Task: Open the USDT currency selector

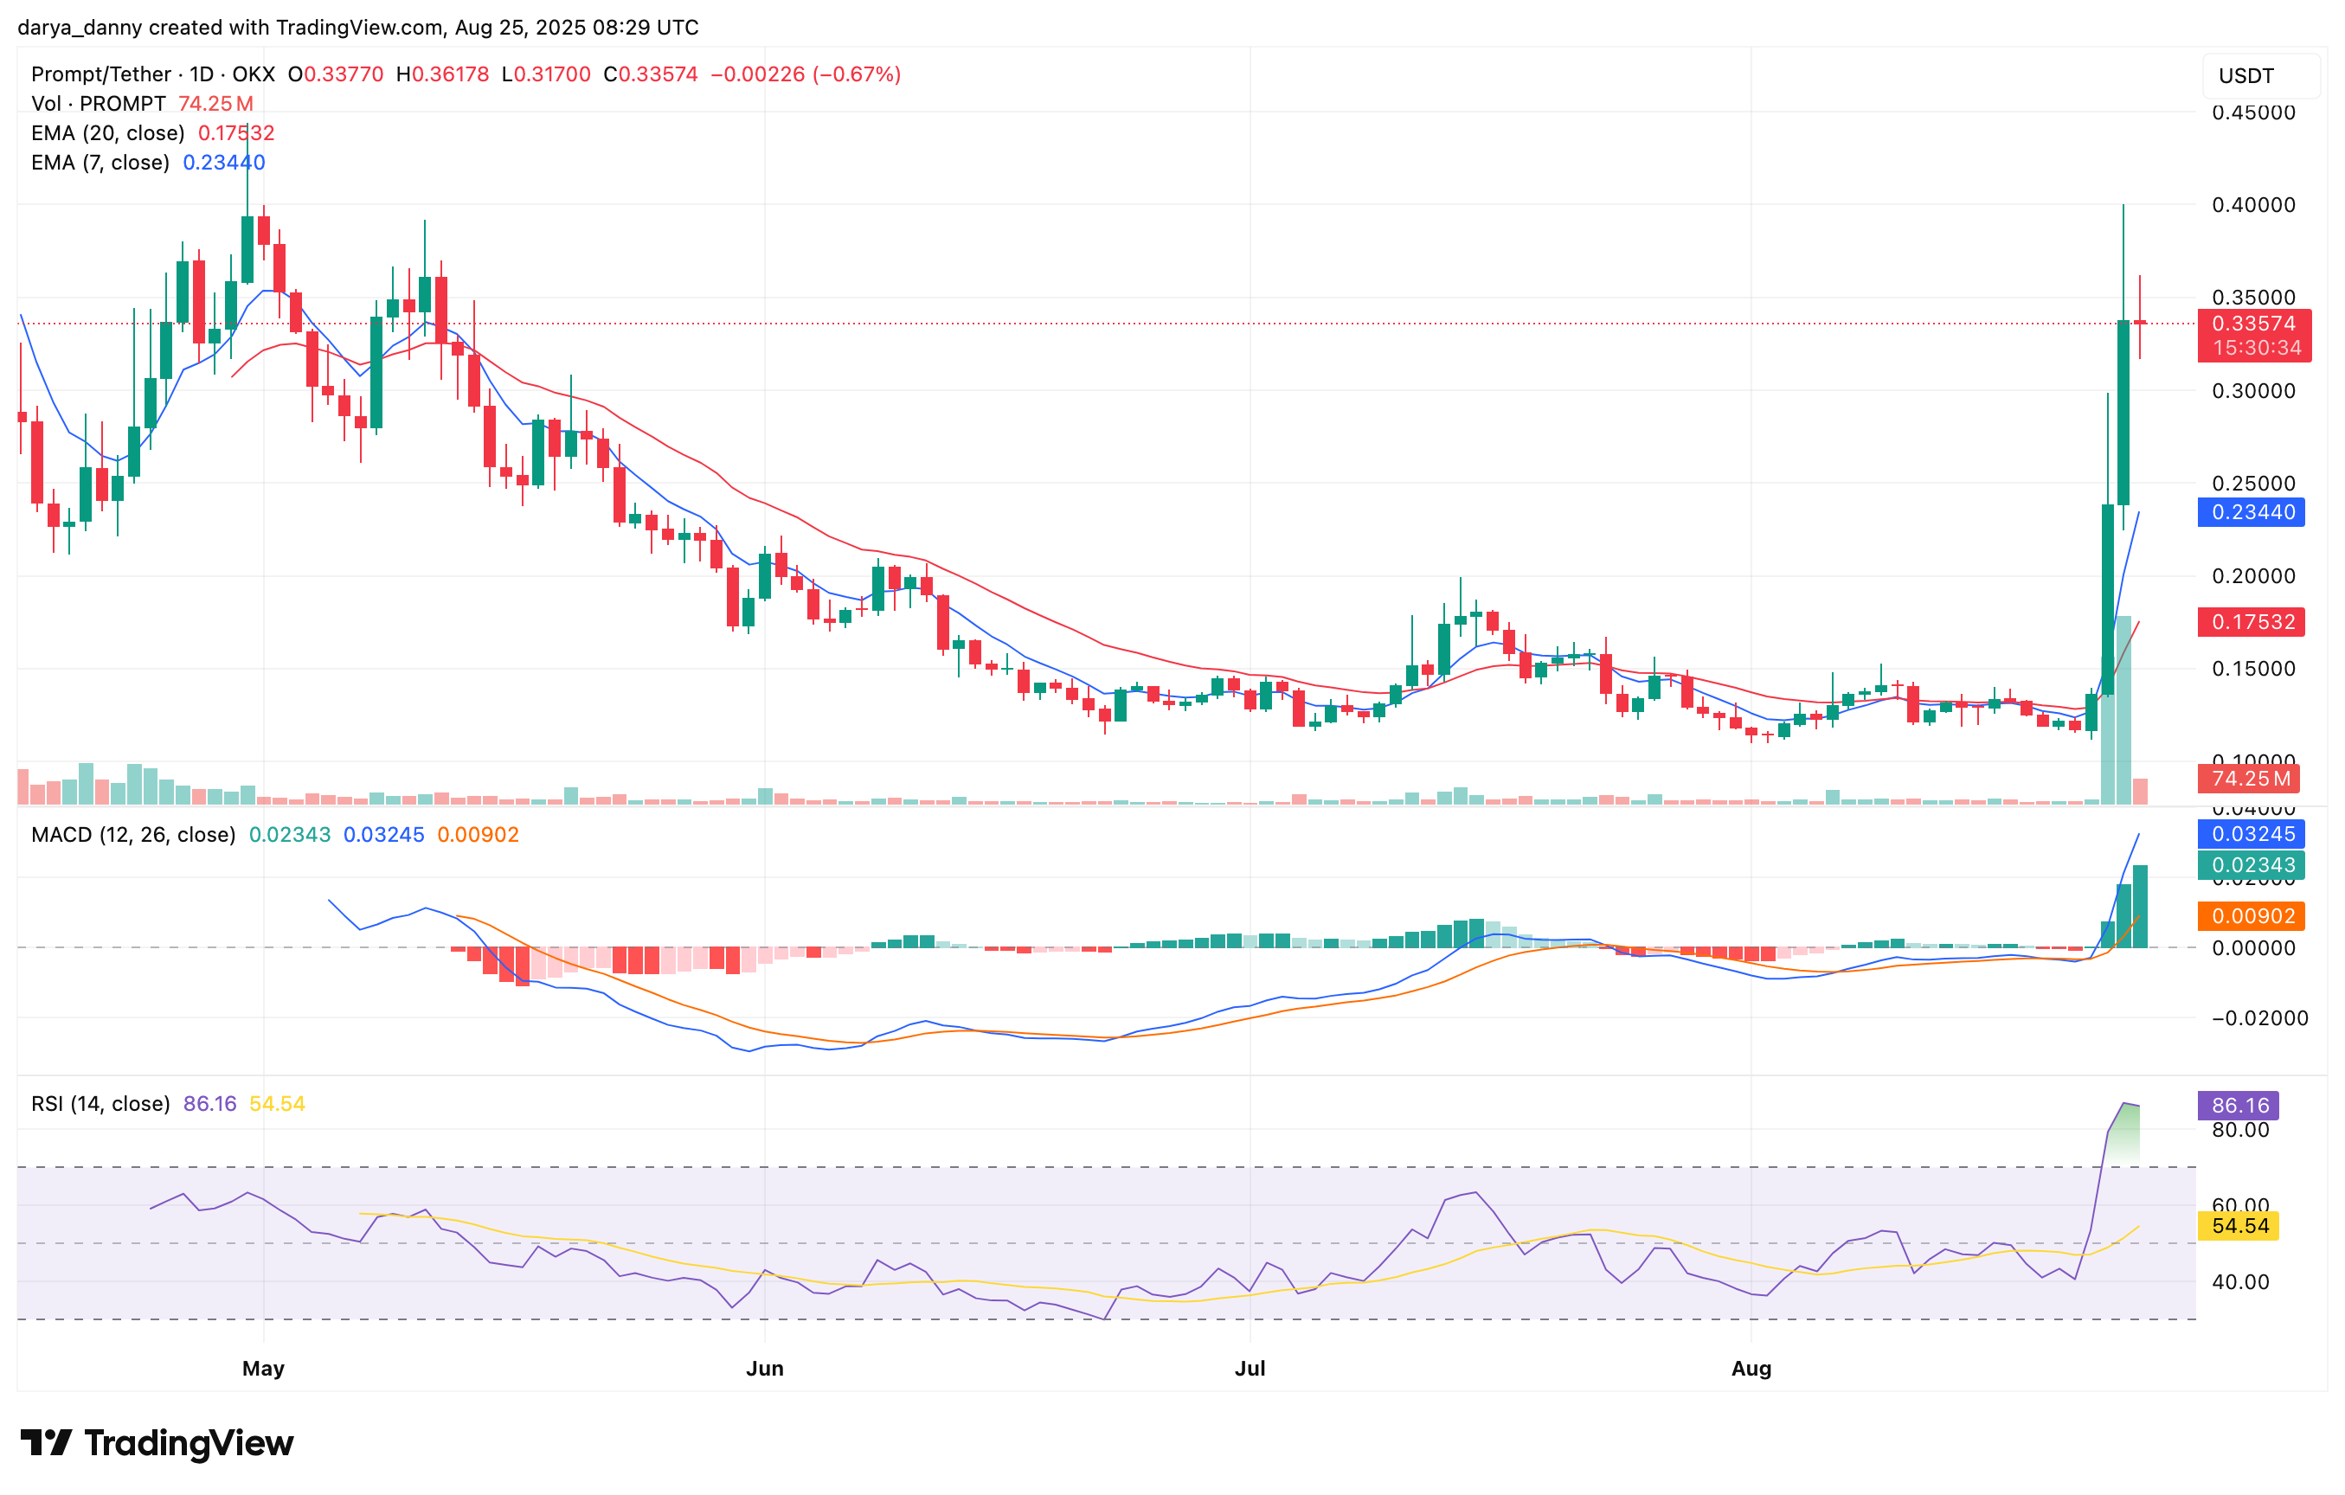Action: (2244, 75)
